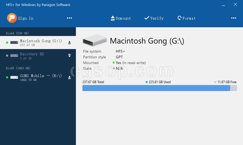Viewport: 243px width, 145px height.
Task: Select Macintosh Gong (G:\) in sidebar
Action: (38, 43)
